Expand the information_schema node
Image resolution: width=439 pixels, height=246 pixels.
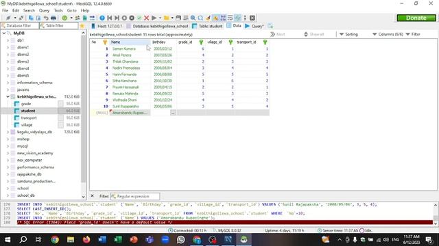(x=8, y=83)
